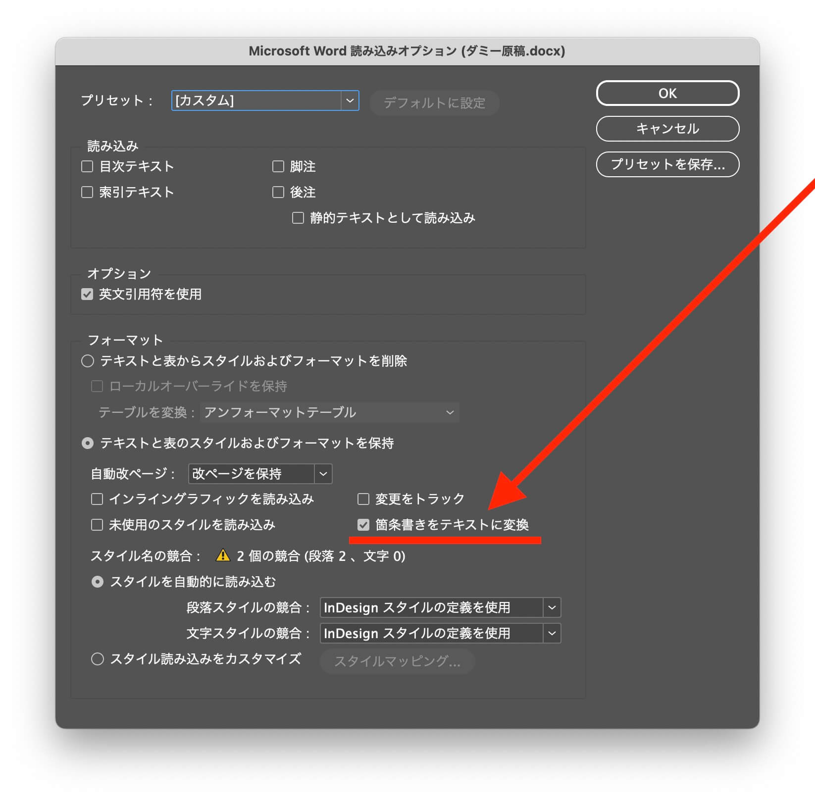This screenshot has width=815, height=802.
Task: Toggle ローカルオーバーライドを保持 checkbox
Action: click(97, 386)
